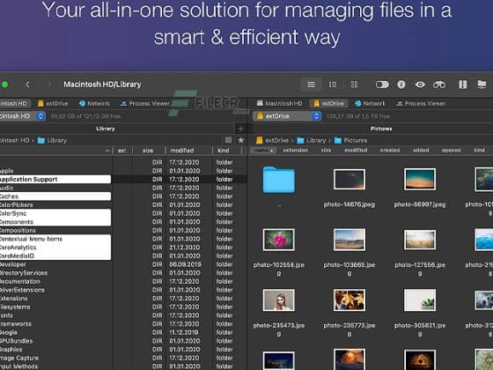Screen dimensions: 493x370
Task: Select the photo-86997.jpeg thumbnail
Action: (x=420, y=180)
